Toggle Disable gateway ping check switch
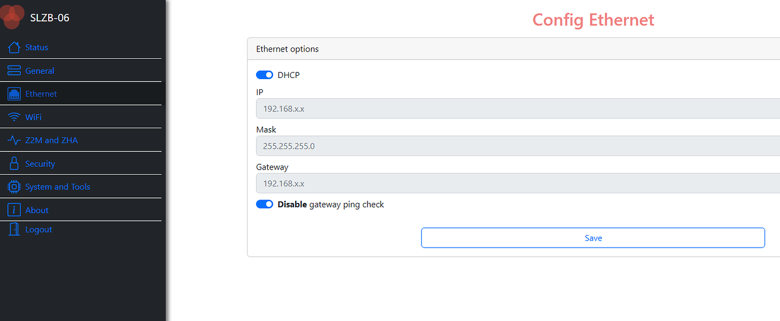This screenshot has width=780, height=321. (x=265, y=204)
